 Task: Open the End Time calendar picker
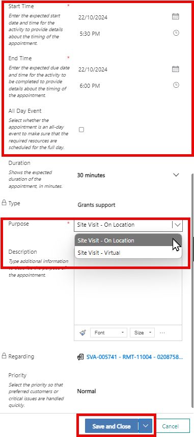(175, 69)
